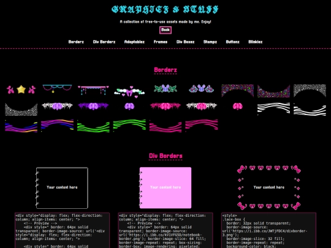Open the Div Boxez nav link
Image resolution: width=331 pixels, height=248 pixels.
click(185, 42)
